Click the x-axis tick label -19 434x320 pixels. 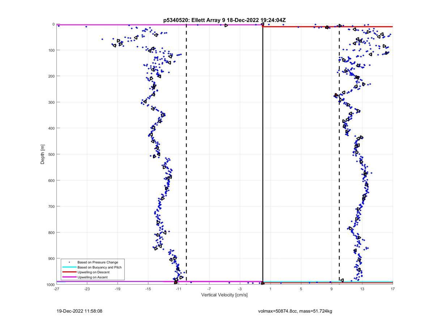pyautogui.click(x=118, y=289)
